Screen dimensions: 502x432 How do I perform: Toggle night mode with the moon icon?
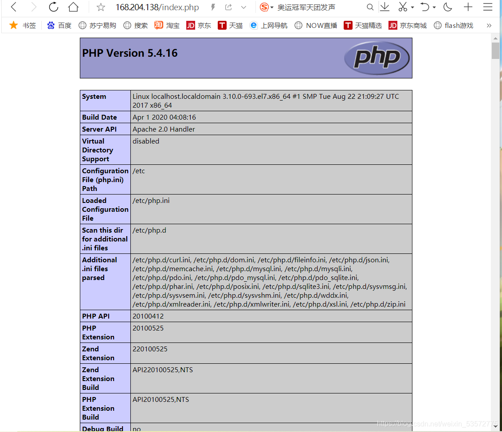point(447,7)
